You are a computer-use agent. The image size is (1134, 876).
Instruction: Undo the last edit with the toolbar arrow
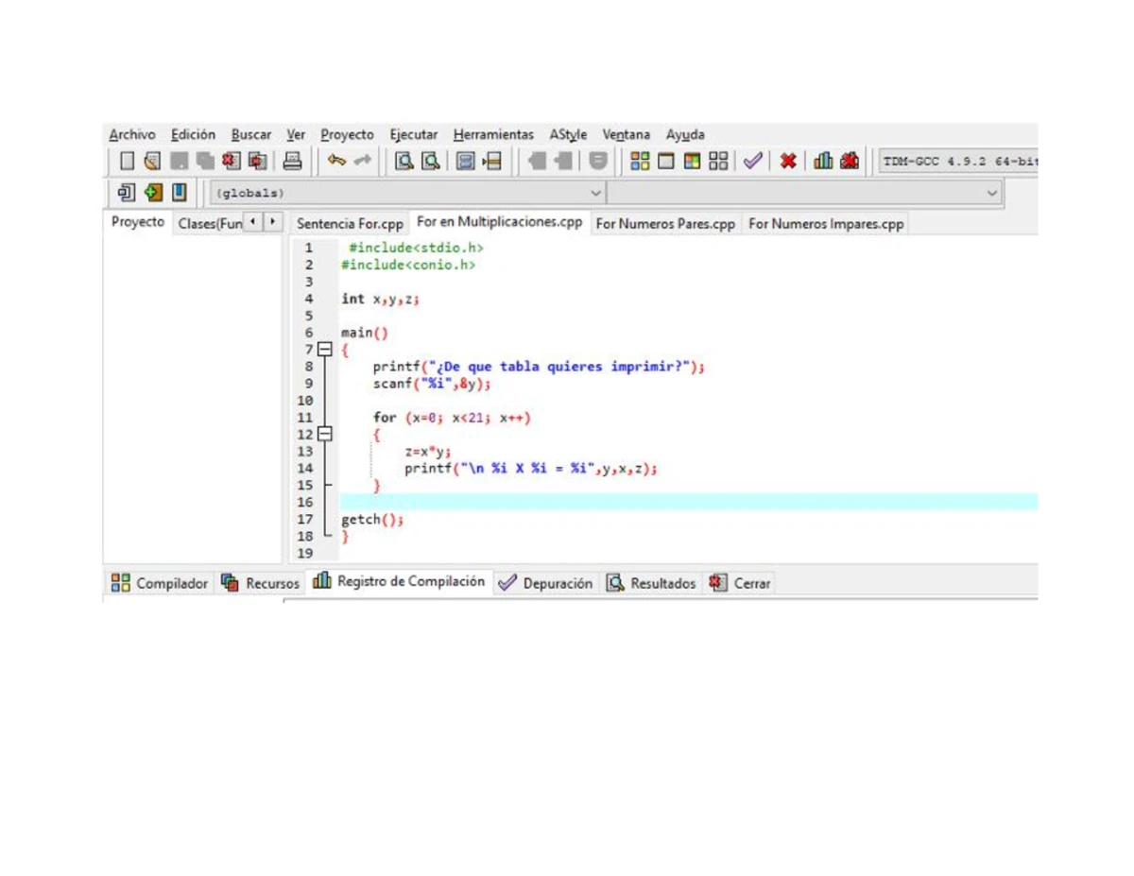point(335,162)
